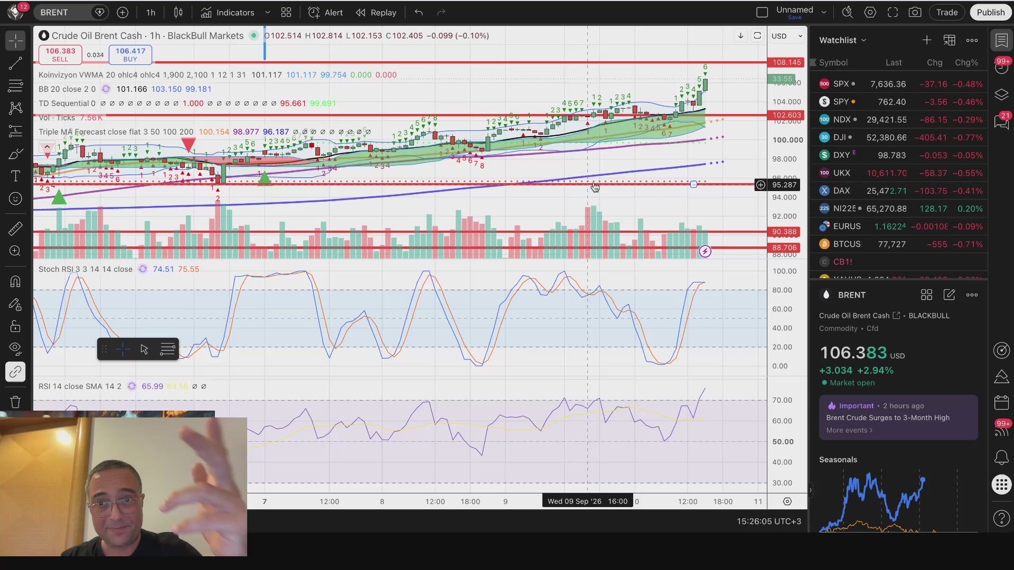Click the 106.417 BUY button

tap(130, 54)
